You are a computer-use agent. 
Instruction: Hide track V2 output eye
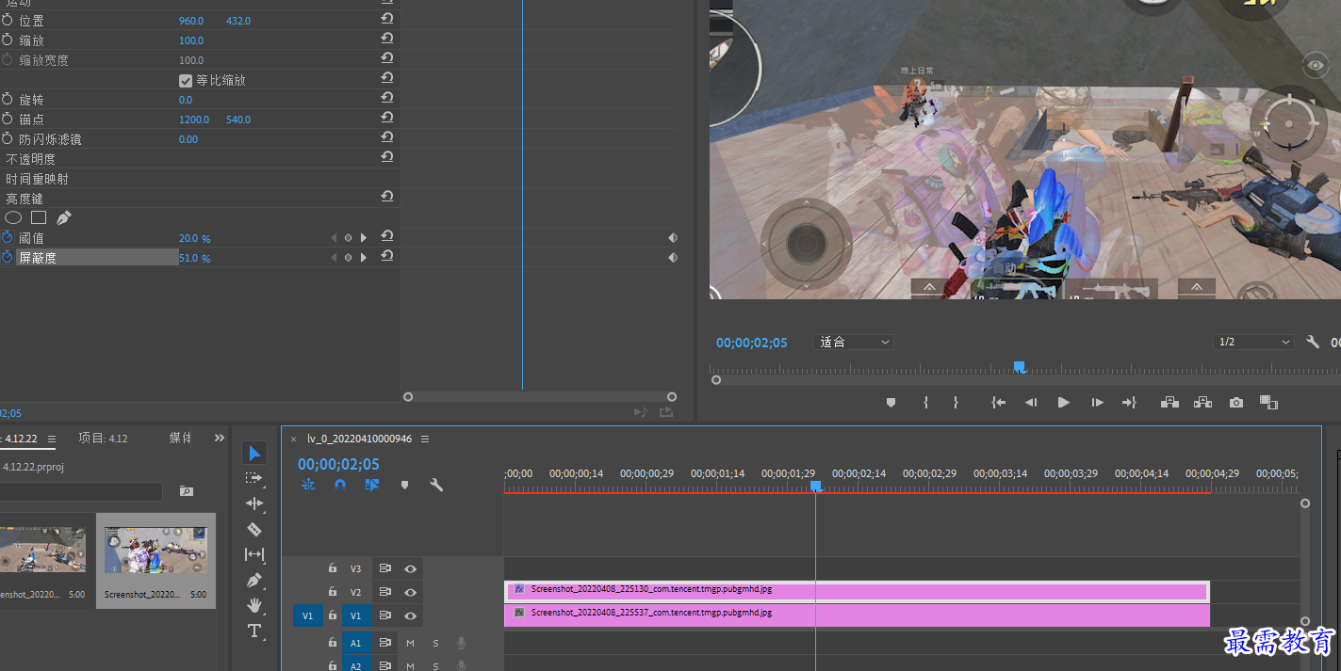(410, 592)
